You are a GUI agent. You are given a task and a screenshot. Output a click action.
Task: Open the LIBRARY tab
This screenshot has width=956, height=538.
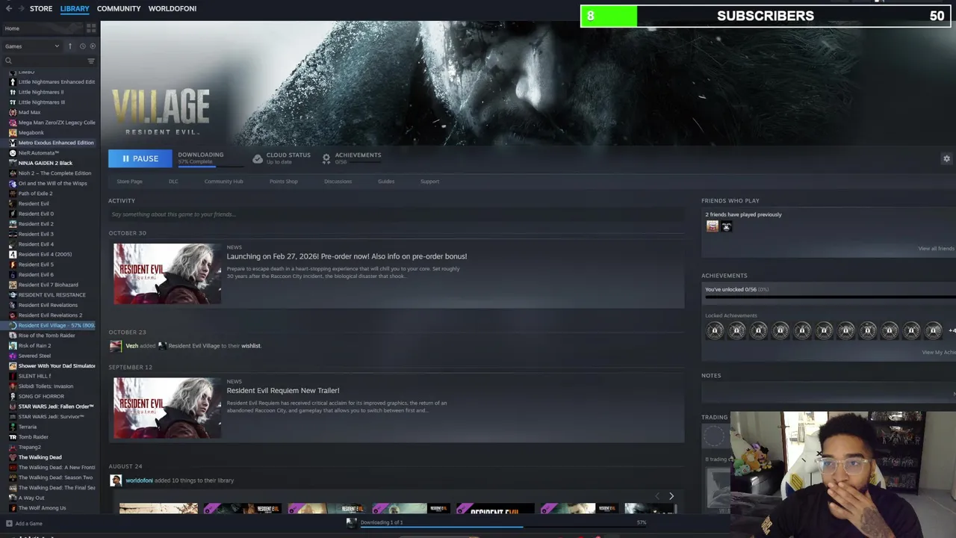(75, 8)
